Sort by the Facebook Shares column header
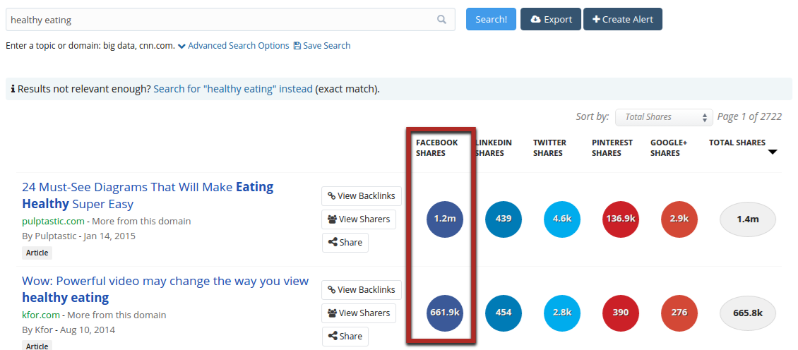 [436, 147]
